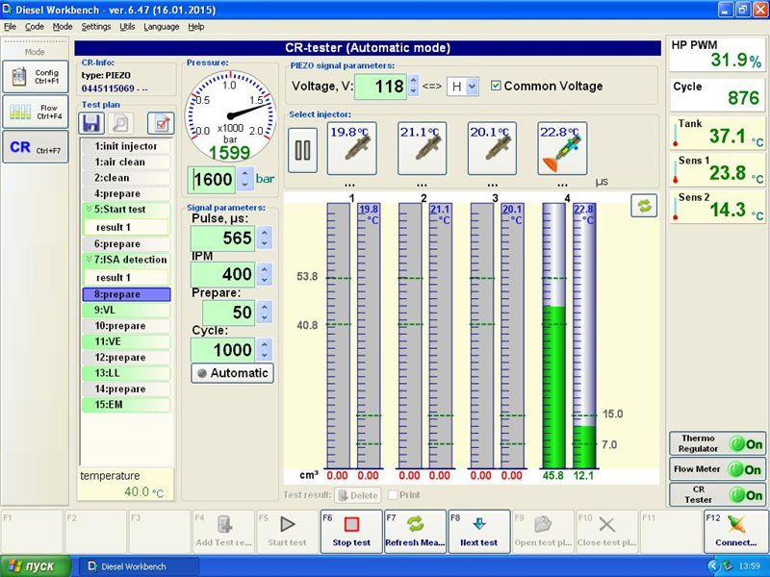Click Add Test result F4 button

tap(223, 532)
